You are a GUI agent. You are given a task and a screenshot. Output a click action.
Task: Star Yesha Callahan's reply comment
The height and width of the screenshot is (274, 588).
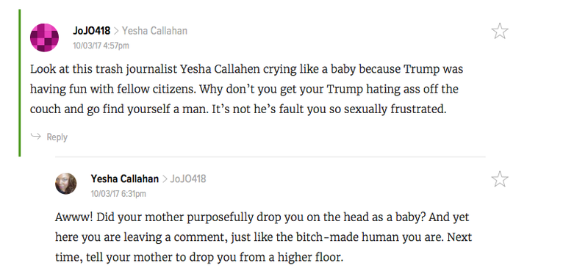(x=500, y=179)
